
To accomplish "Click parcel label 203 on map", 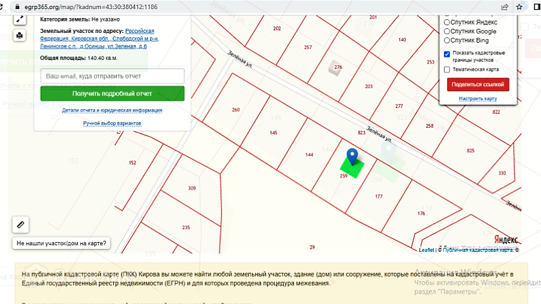I will click(x=369, y=86).
